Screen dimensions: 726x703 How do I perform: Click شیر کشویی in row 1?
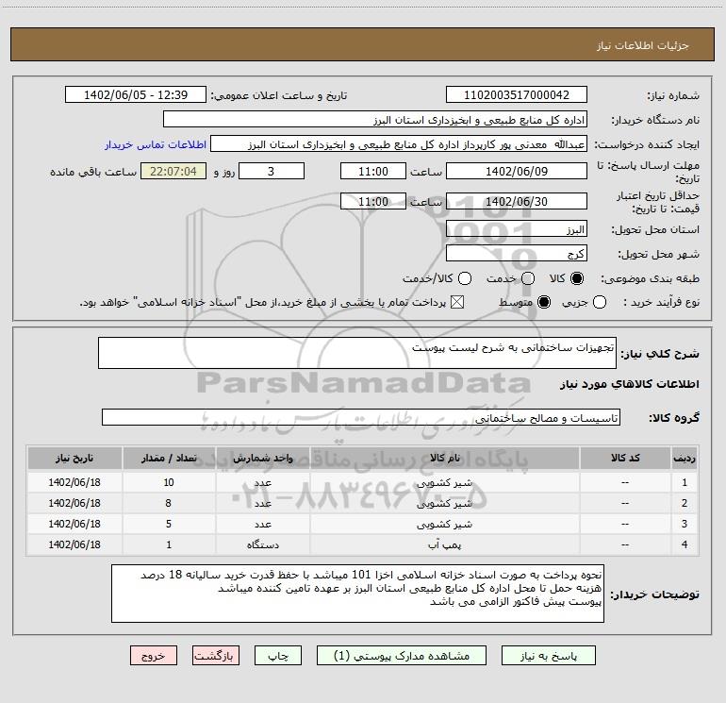pos(444,483)
